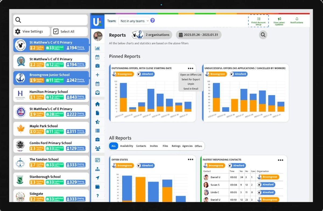This screenshot has width=323, height=211.
Task: Switch to the Offers tab
Action: point(198,146)
